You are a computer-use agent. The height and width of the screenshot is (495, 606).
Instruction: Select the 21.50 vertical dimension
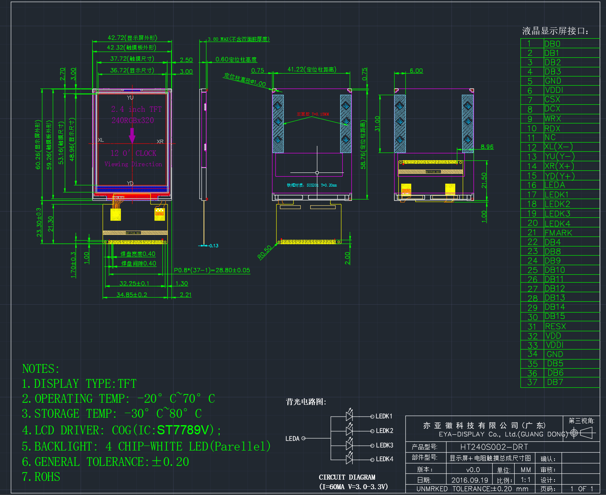tap(484, 180)
